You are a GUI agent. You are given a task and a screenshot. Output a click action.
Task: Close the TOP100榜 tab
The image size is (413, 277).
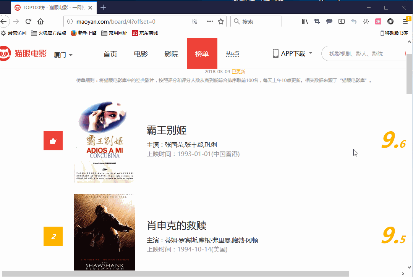[90, 8]
